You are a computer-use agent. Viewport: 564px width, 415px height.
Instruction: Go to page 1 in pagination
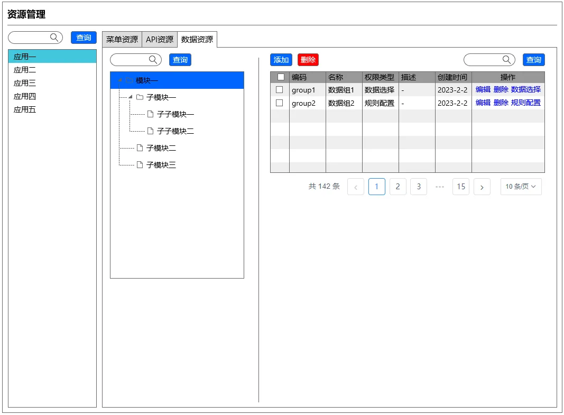coord(377,187)
